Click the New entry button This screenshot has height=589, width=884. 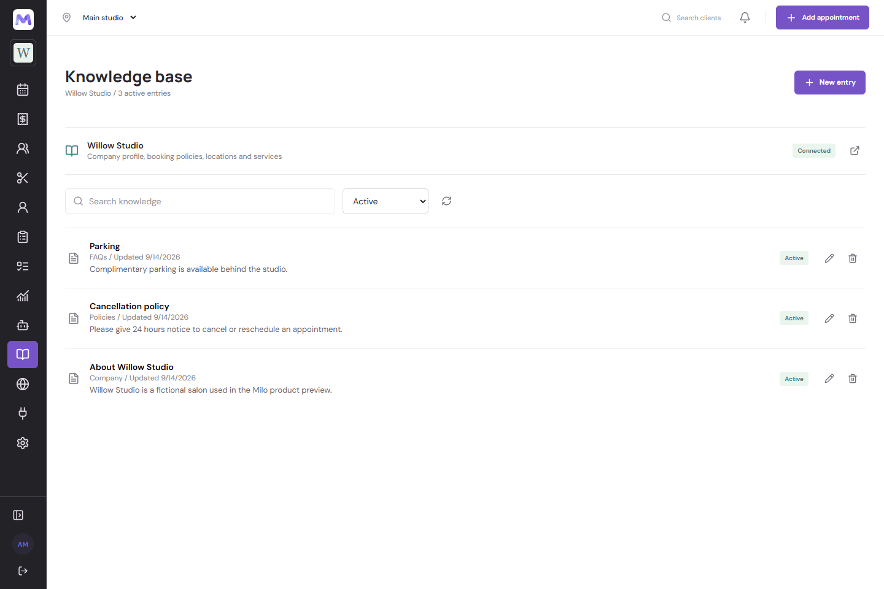click(830, 82)
